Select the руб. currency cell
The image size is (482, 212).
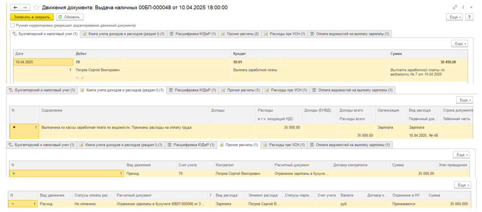click(351, 204)
